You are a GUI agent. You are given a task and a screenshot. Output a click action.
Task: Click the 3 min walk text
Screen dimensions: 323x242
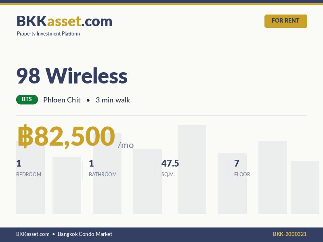pyautogui.click(x=113, y=100)
